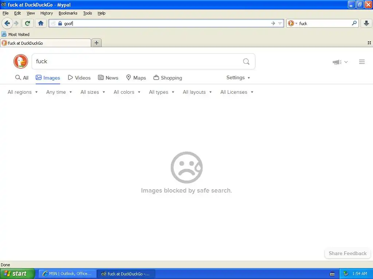Reload the current page
373x279 pixels.
click(28, 23)
